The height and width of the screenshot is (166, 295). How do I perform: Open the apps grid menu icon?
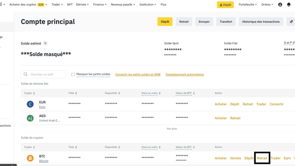click(x=1, y=4)
